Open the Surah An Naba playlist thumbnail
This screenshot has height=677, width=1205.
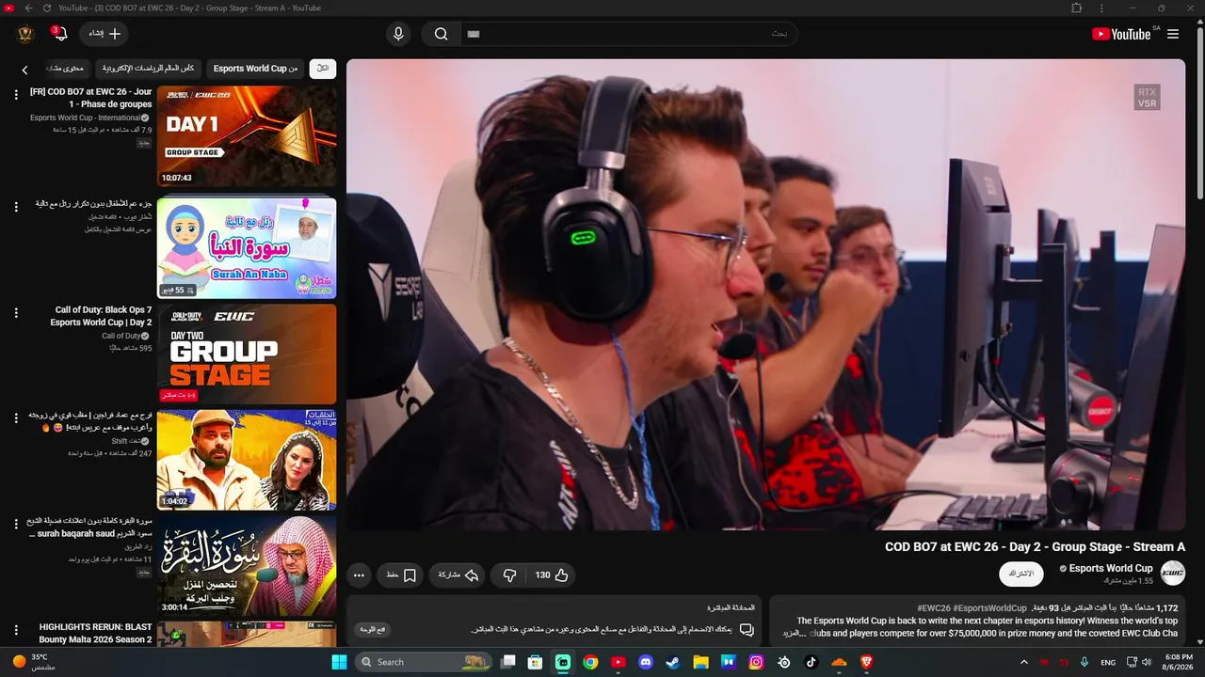[x=247, y=247]
